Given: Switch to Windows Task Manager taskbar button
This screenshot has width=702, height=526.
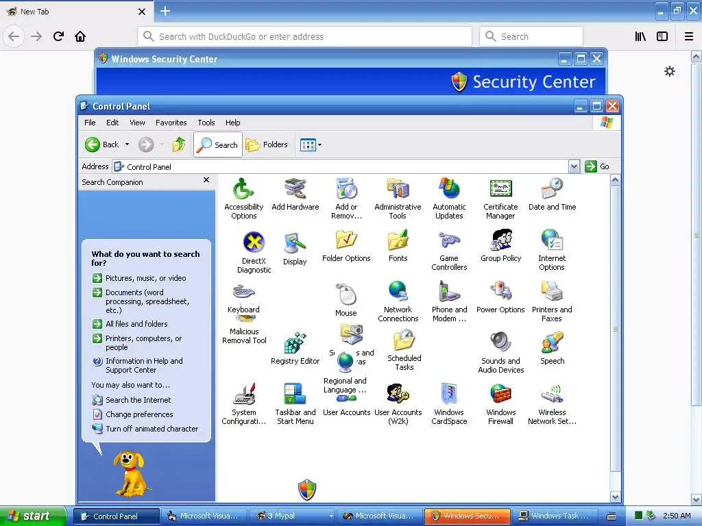Looking at the screenshot, I should (x=554, y=516).
